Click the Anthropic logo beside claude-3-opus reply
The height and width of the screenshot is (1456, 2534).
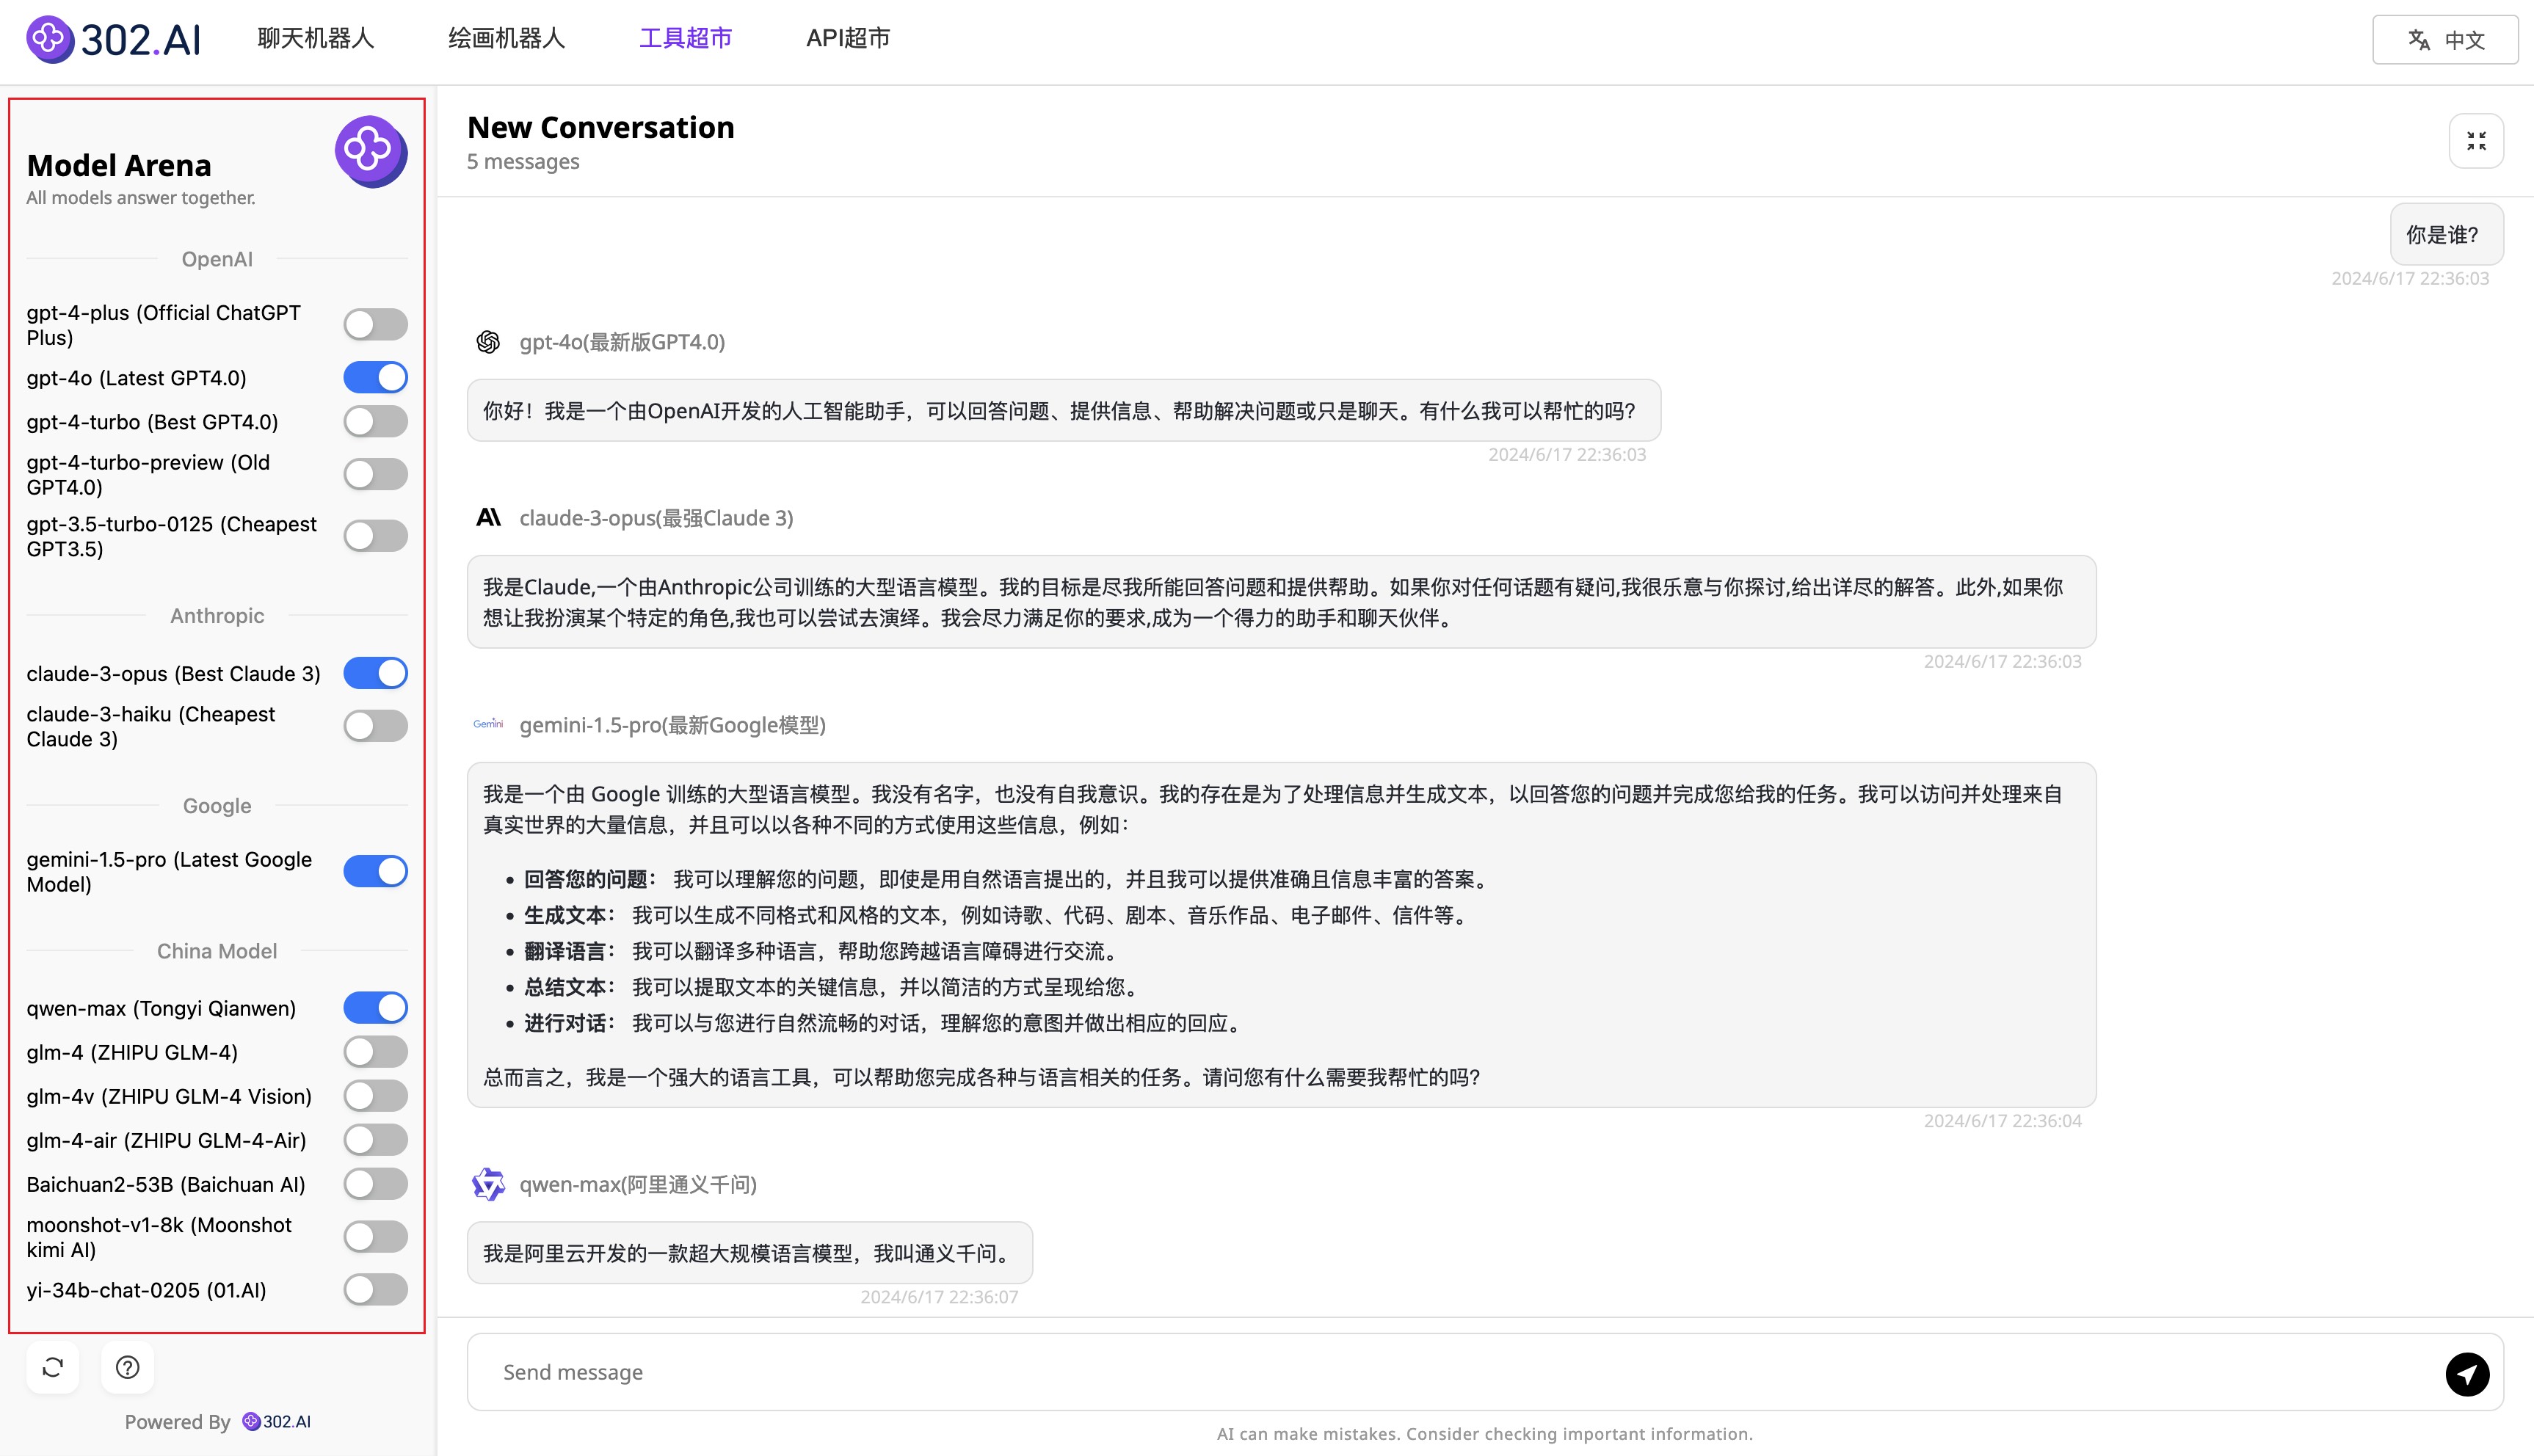click(488, 518)
